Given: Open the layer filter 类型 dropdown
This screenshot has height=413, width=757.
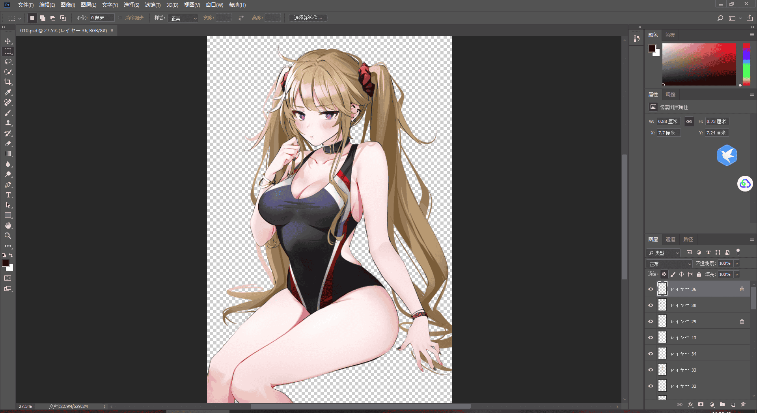Looking at the screenshot, I should point(664,253).
